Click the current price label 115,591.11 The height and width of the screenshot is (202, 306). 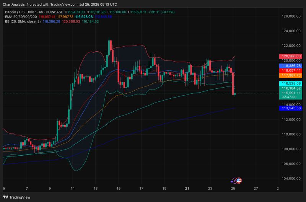click(x=291, y=93)
